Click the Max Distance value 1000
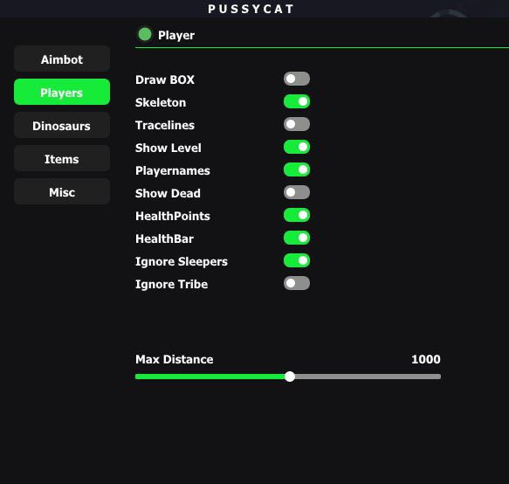The image size is (509, 484). pos(425,359)
